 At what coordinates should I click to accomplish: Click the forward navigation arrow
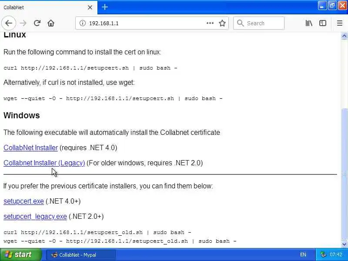[23, 23]
